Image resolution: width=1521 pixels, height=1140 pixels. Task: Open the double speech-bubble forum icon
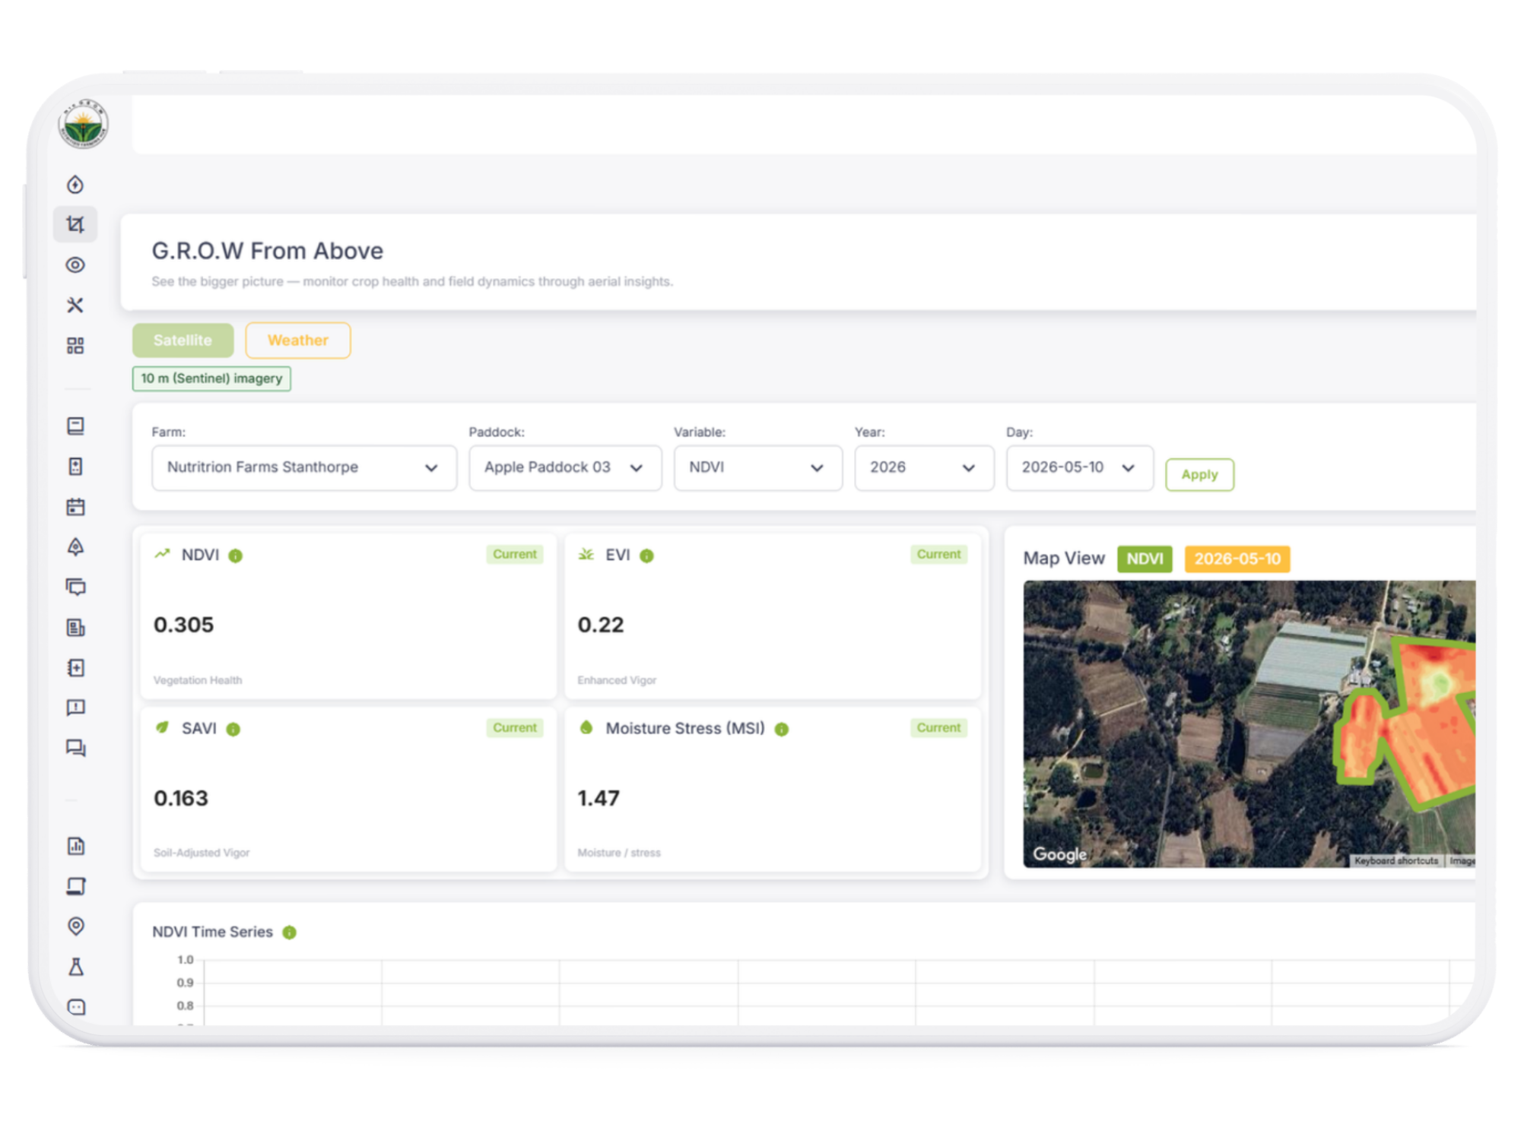(75, 748)
